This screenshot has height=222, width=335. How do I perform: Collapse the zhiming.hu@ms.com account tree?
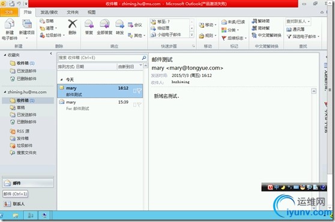point(5,92)
